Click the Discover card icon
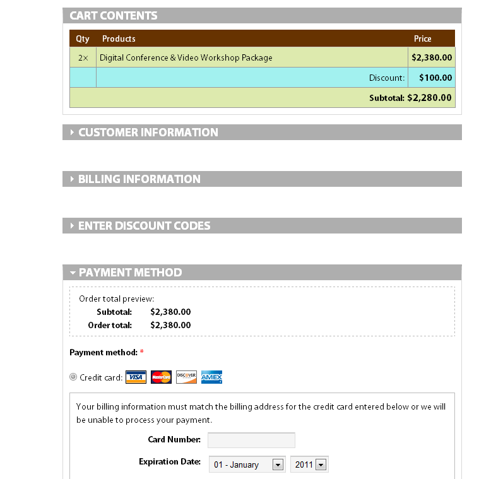Screen dimensions: 479x479 pos(186,377)
